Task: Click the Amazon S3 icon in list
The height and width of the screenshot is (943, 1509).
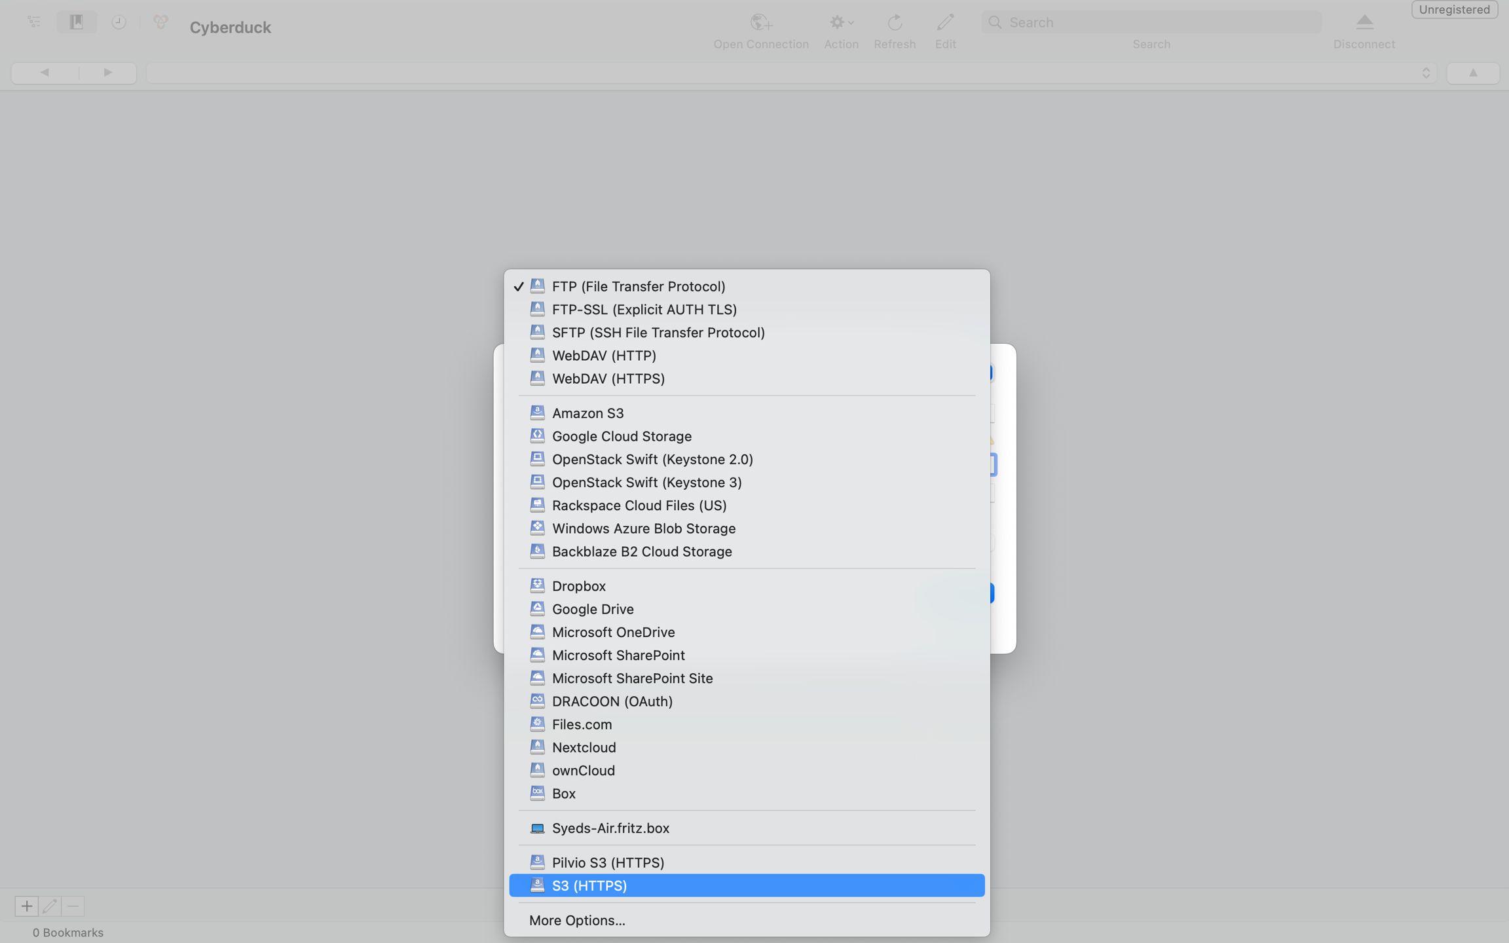Action: (x=537, y=413)
